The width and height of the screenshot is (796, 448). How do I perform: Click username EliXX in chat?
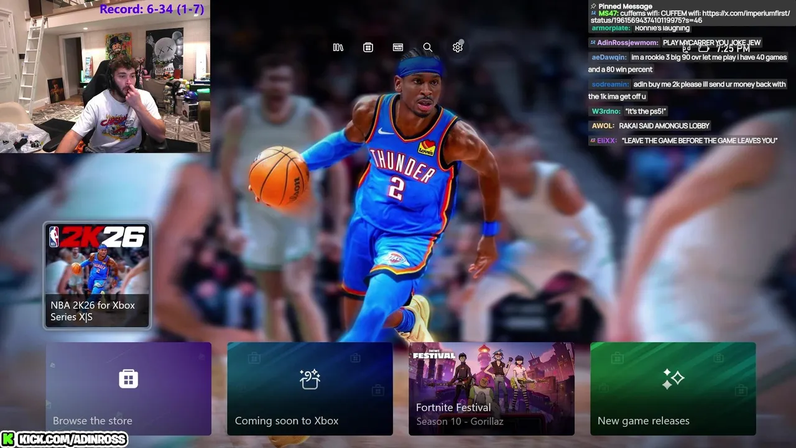point(606,141)
